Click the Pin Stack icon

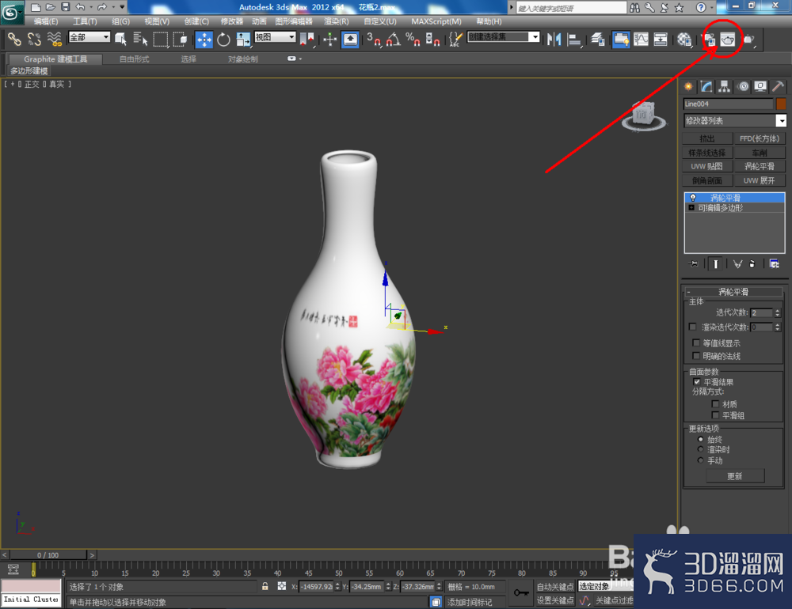click(693, 264)
